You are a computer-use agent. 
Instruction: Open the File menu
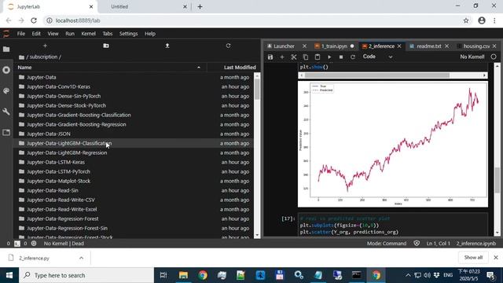pos(21,34)
